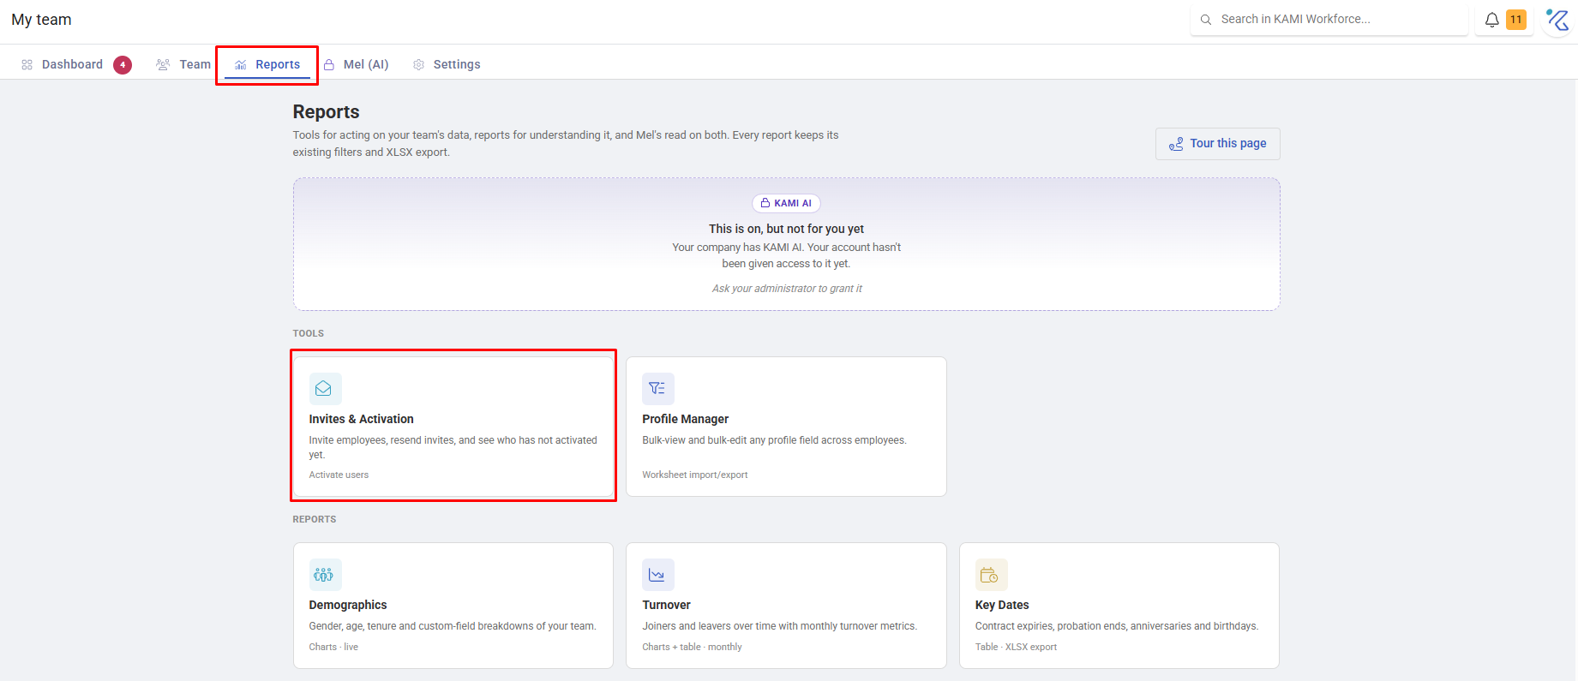The image size is (1578, 681).
Task: Open the Key Dates report card
Action: [1119, 606]
